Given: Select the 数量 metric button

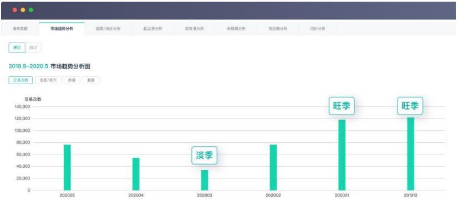Looking at the screenshot, I should [x=72, y=80].
